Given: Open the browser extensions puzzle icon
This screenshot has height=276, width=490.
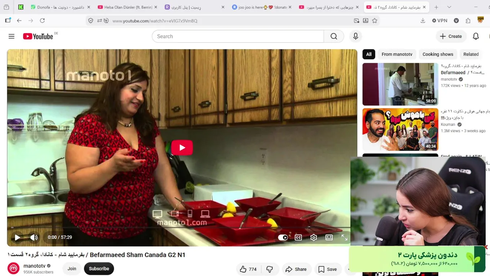Looking at the screenshot, I should 468,21.
